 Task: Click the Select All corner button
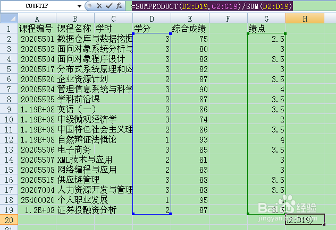pos(9,19)
